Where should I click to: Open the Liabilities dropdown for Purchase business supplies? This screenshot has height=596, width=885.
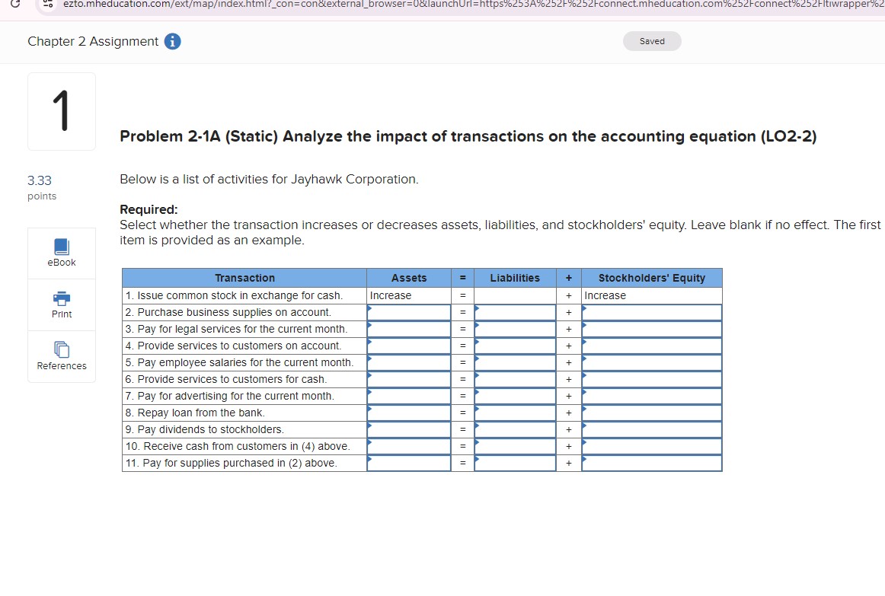515,312
